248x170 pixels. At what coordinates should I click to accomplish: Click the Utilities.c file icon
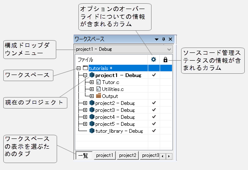(99, 89)
